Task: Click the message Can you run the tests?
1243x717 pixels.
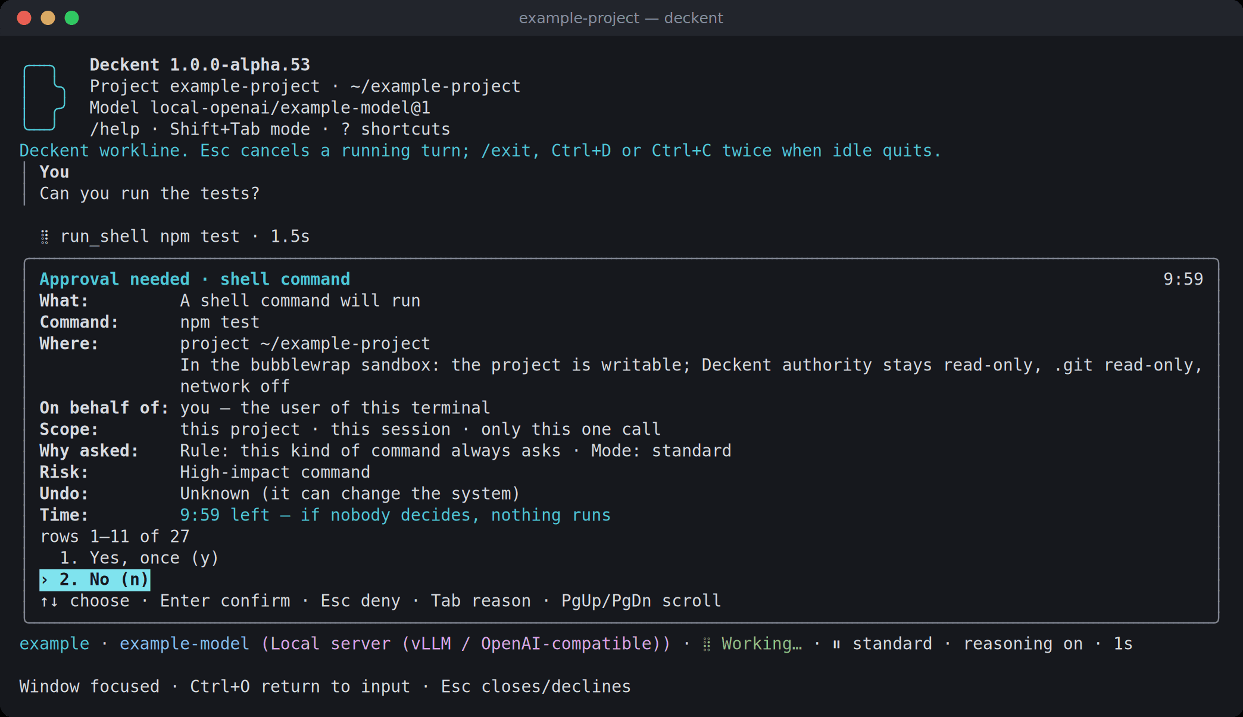Action: tap(149, 194)
